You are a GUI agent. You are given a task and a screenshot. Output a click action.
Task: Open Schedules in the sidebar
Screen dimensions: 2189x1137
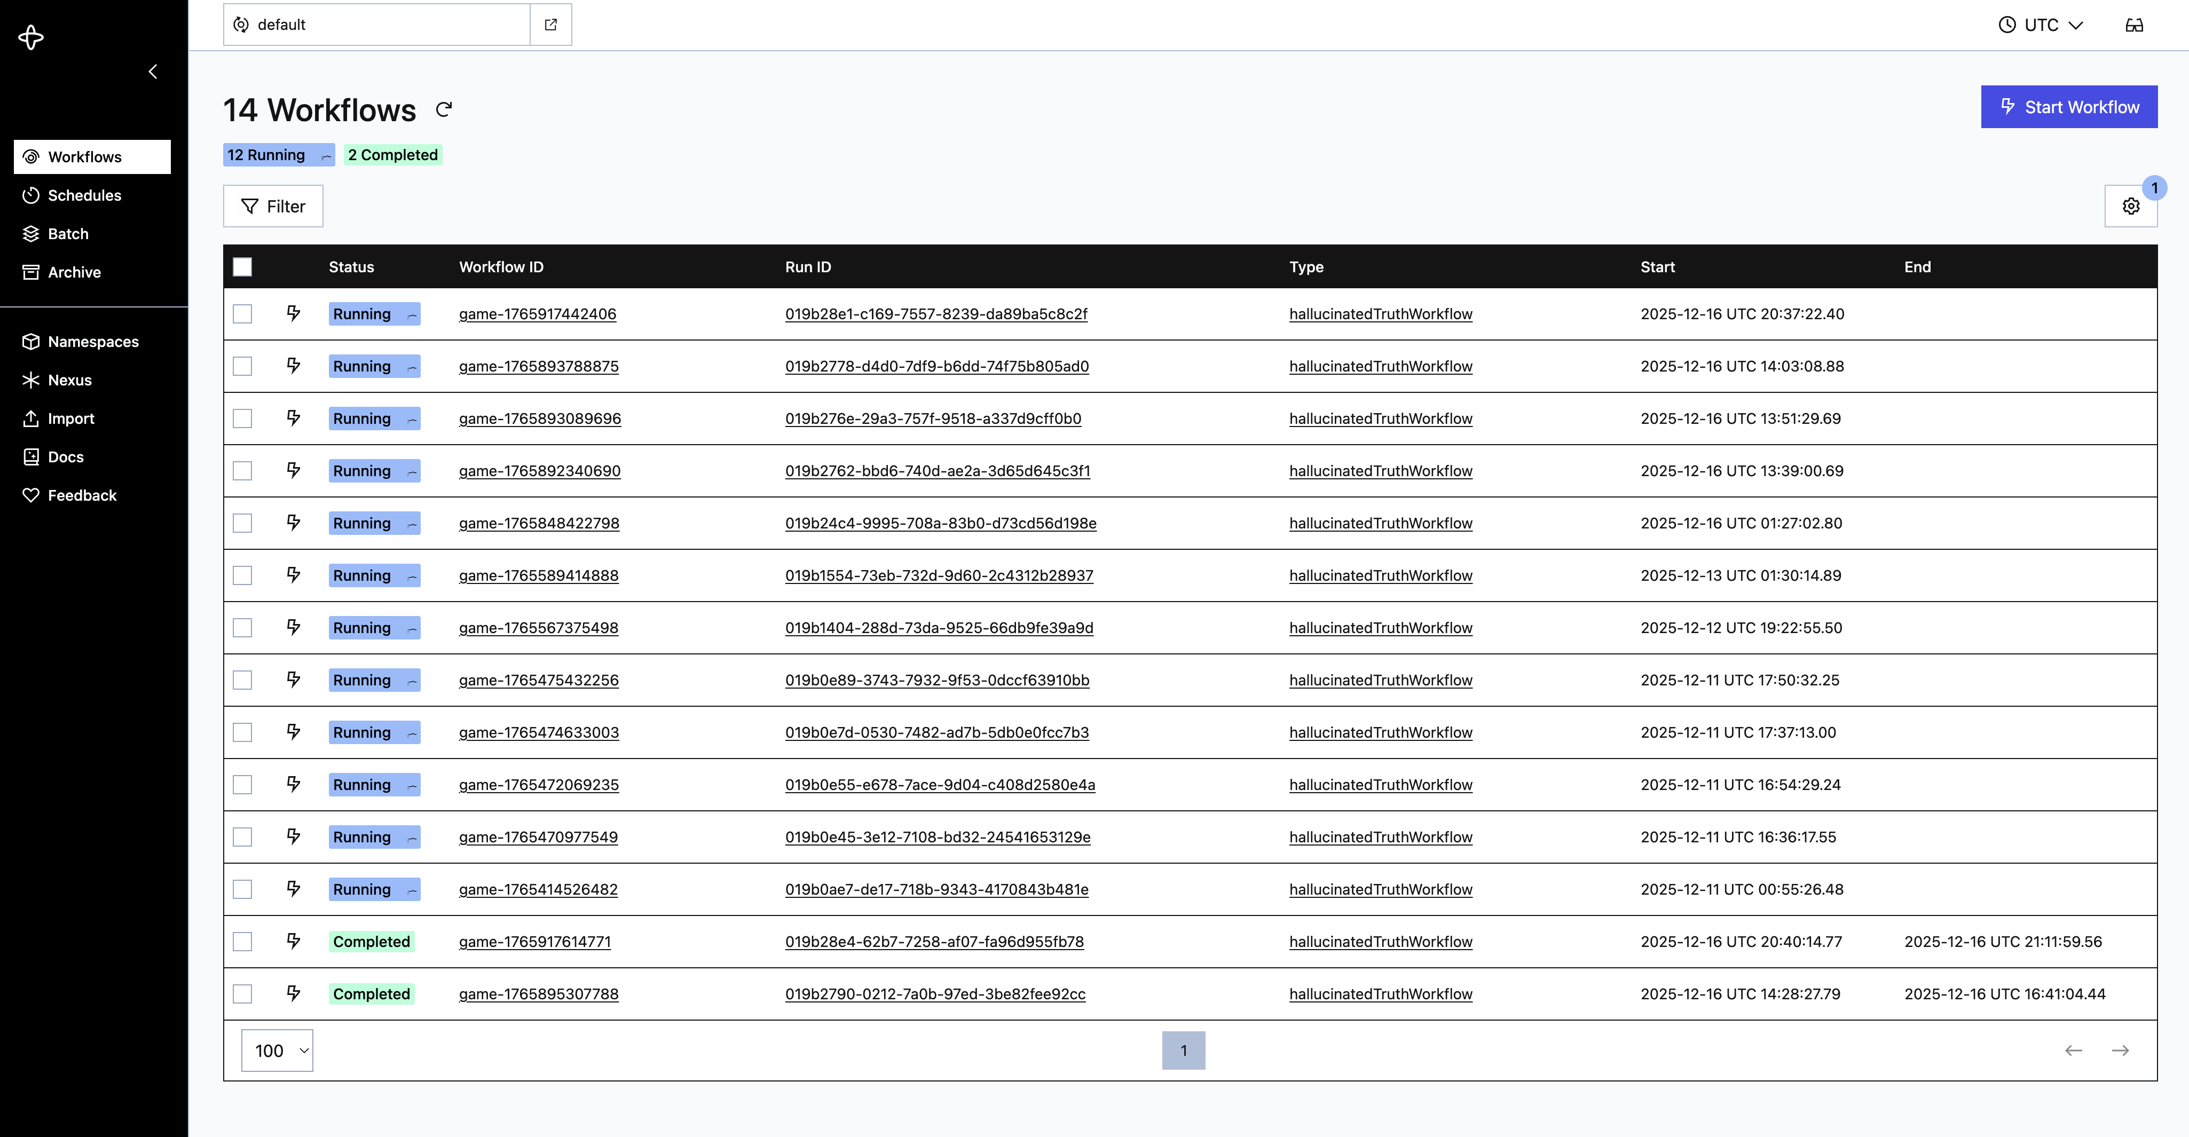92,195
